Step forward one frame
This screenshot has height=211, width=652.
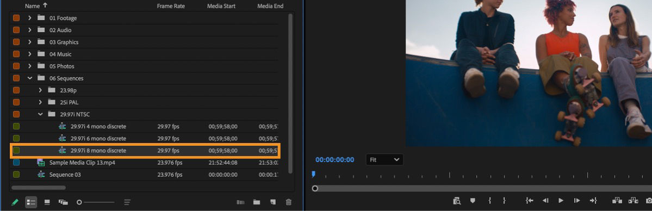[577, 201]
